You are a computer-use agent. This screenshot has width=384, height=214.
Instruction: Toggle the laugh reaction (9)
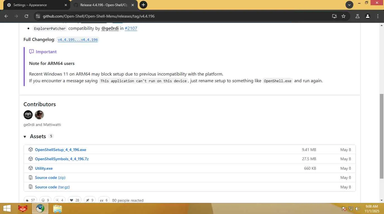pos(45,200)
